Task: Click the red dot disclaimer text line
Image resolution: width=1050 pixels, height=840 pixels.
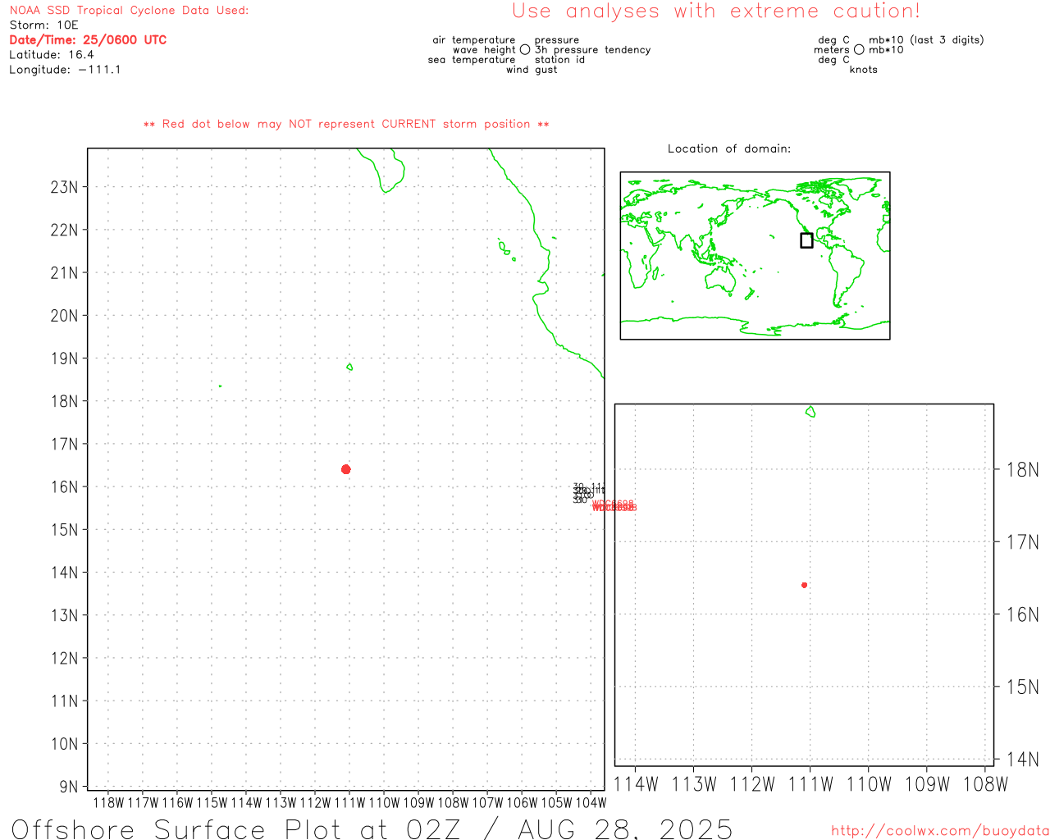Action: [346, 125]
